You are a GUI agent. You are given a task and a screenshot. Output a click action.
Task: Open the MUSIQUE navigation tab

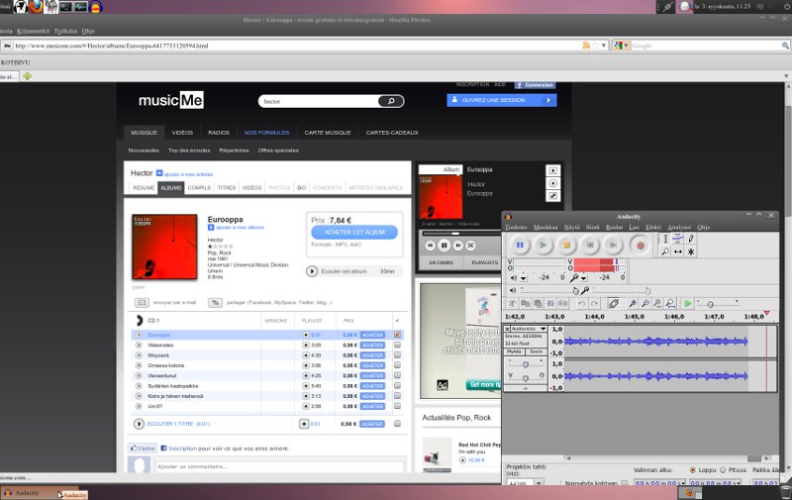144,133
